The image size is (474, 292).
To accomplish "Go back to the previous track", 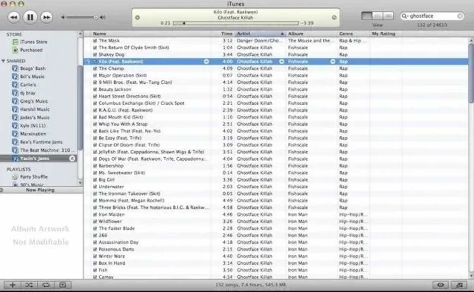I will [x=14, y=17].
